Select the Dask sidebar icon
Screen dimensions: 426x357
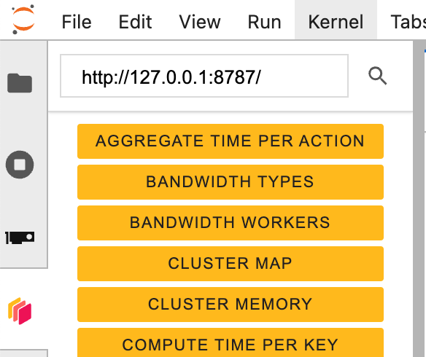pyautogui.click(x=20, y=311)
